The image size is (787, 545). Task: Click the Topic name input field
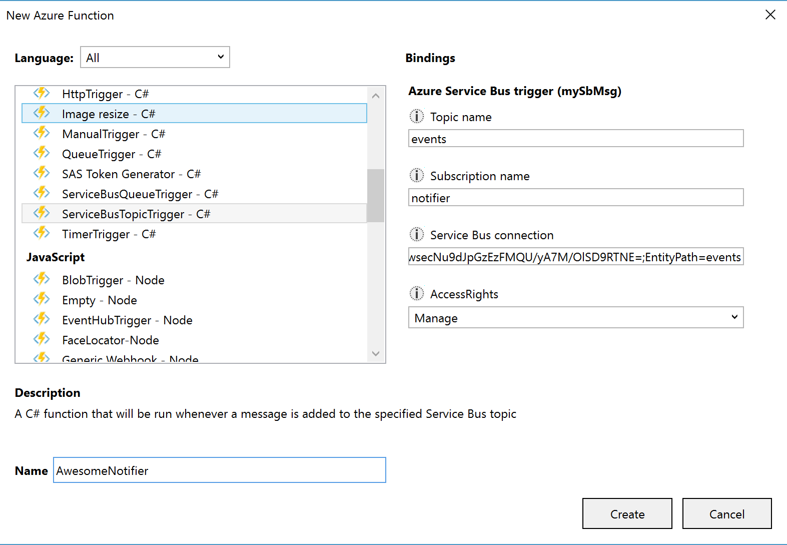tap(576, 138)
